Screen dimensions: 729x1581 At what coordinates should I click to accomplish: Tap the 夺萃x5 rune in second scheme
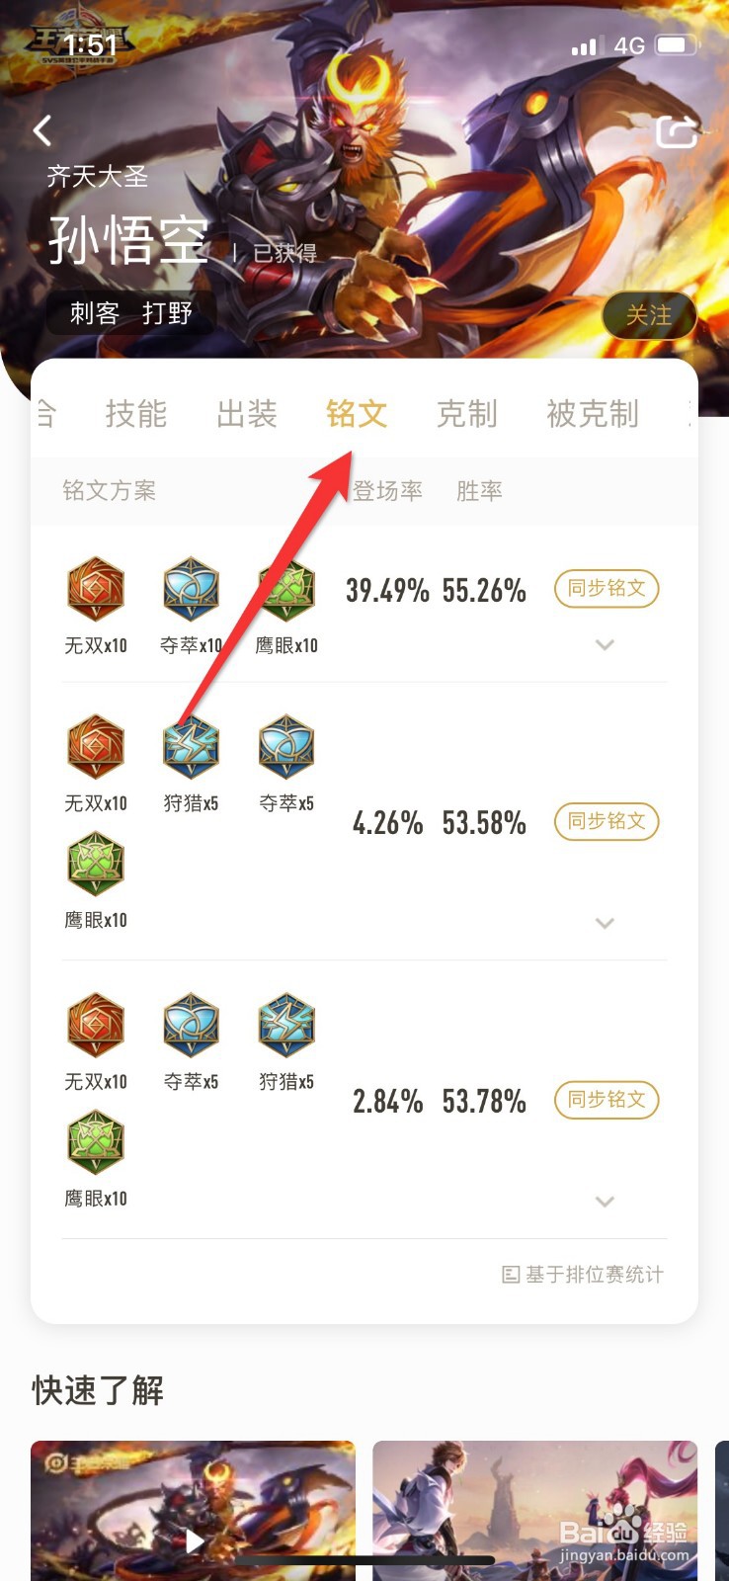pyautogui.click(x=286, y=746)
